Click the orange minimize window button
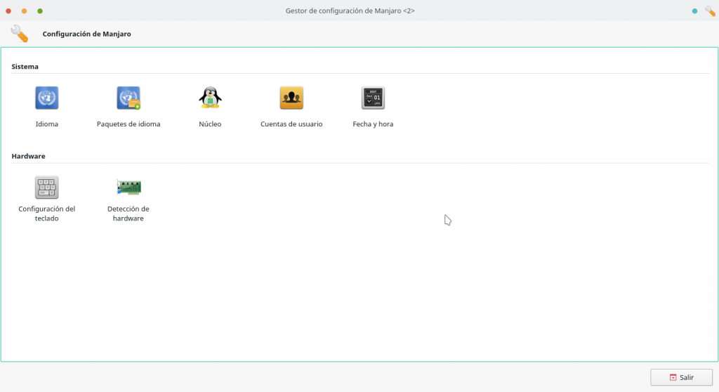 (25, 11)
